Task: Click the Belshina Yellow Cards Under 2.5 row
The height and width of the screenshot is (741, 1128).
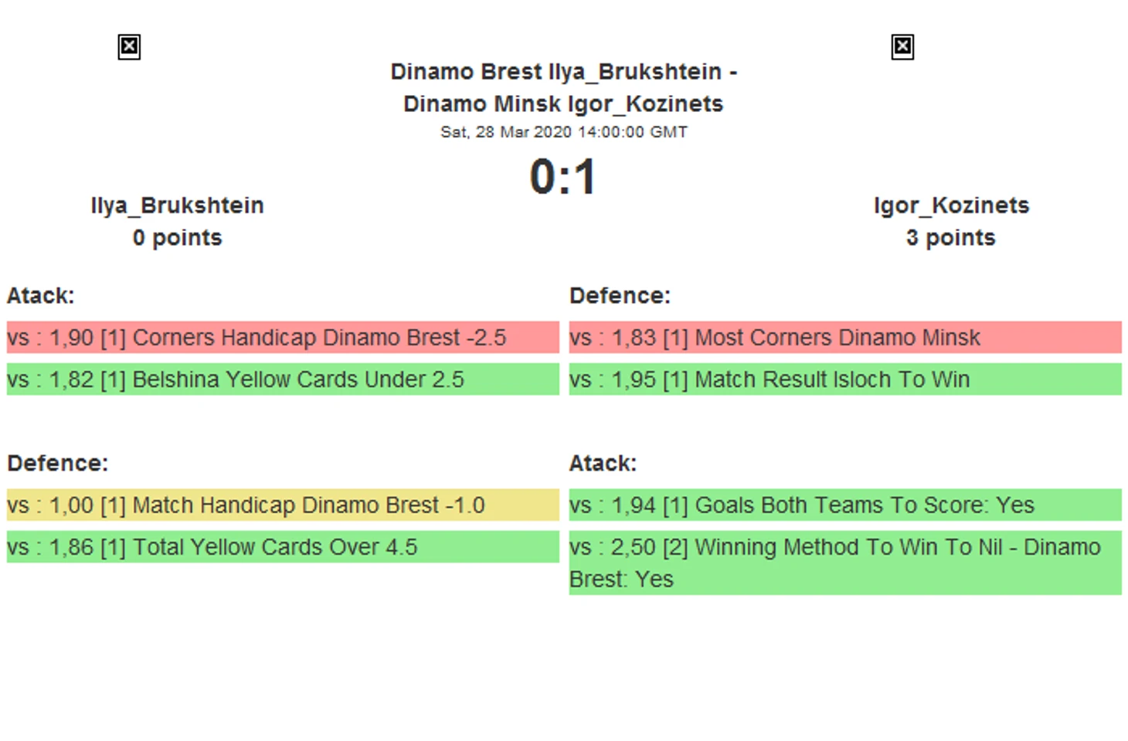Action: tap(282, 379)
